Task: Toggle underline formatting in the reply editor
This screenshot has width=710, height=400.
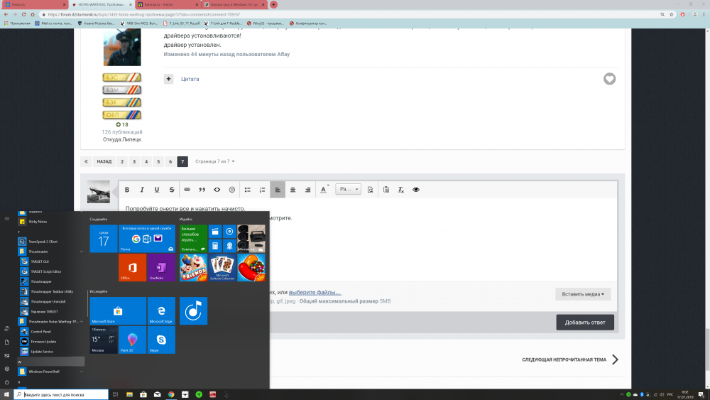Action: click(157, 190)
